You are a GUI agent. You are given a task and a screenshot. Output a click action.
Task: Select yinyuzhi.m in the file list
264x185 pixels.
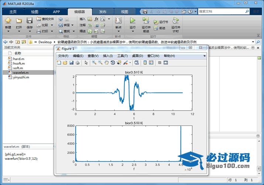click(21, 77)
